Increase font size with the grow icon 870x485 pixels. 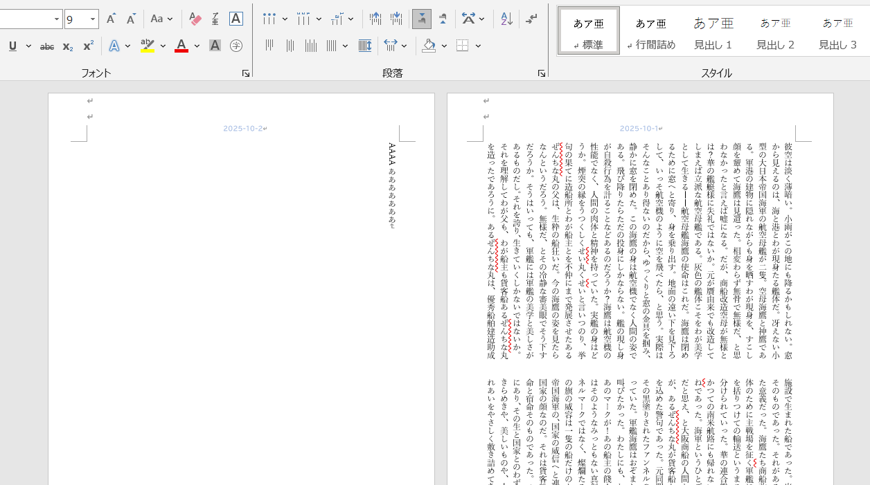coord(111,19)
